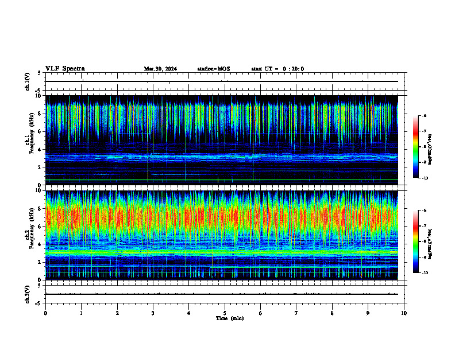Click the "Time (min)" axis label

pos(230,318)
